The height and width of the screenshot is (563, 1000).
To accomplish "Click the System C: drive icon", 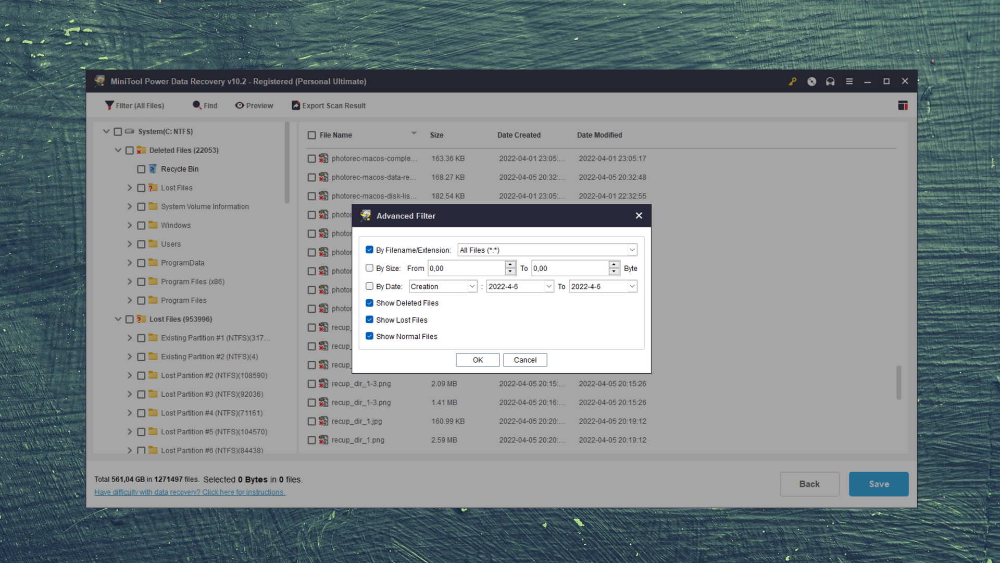I will (x=130, y=131).
